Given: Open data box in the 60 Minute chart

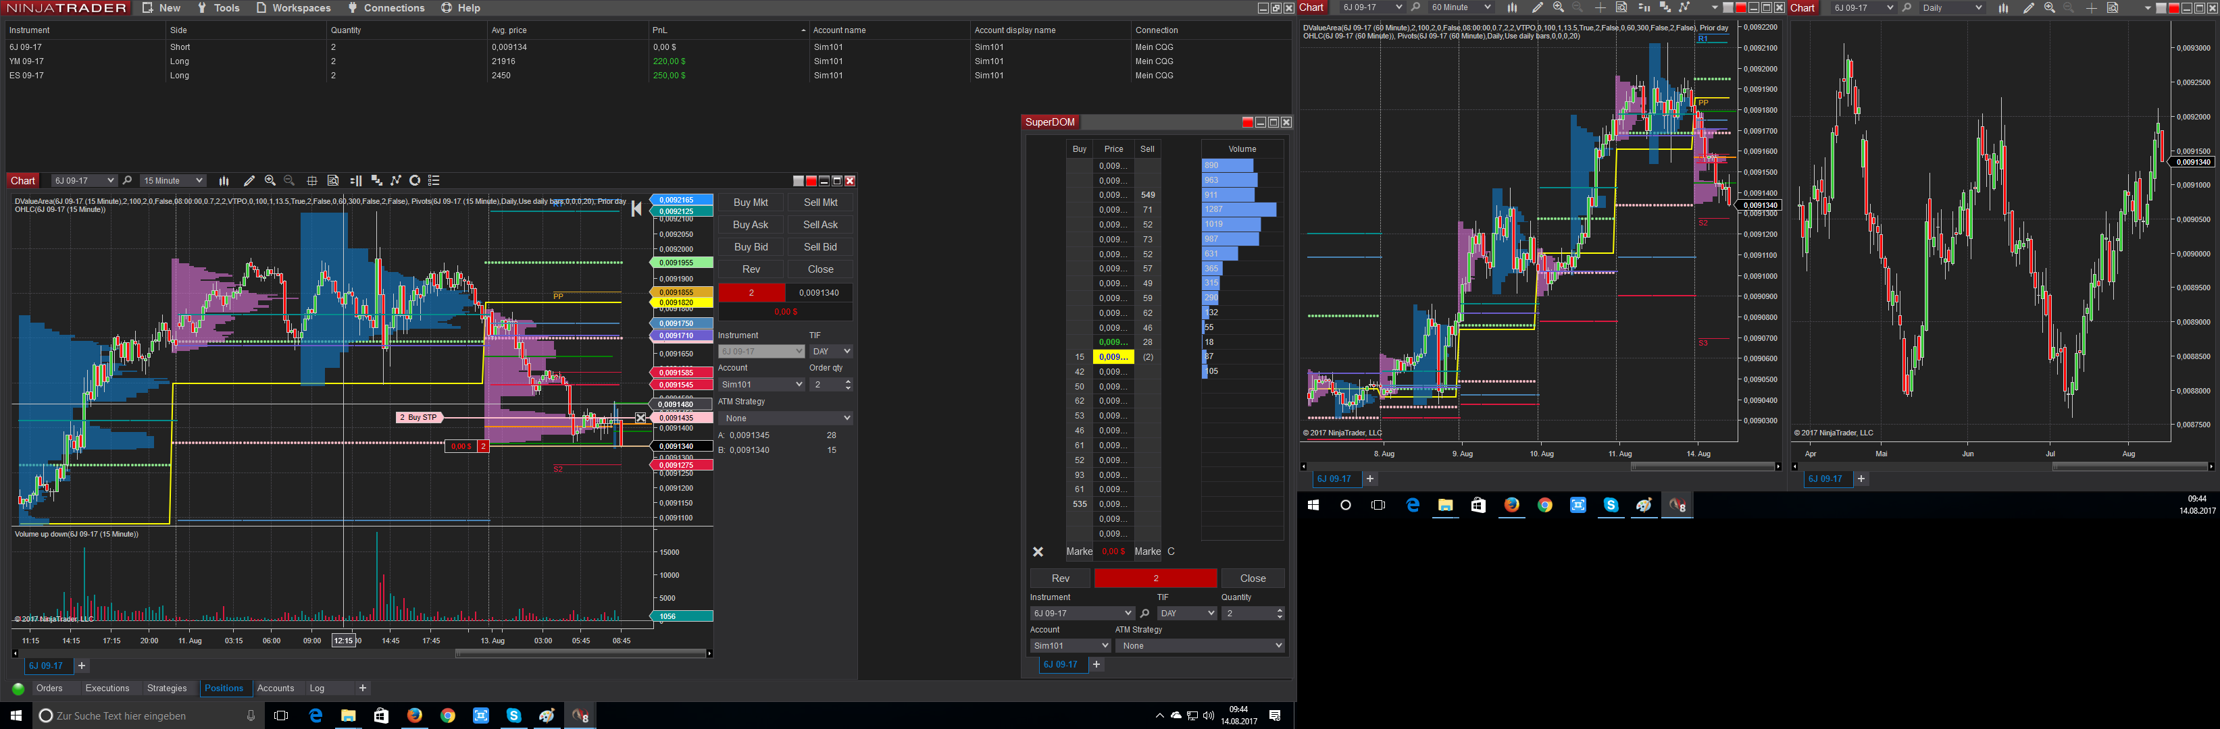Looking at the screenshot, I should click(1621, 7).
